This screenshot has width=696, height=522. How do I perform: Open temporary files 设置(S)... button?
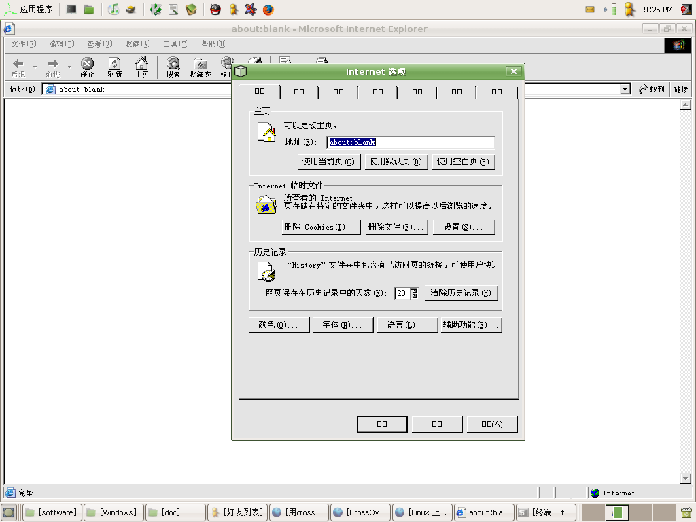pos(464,227)
